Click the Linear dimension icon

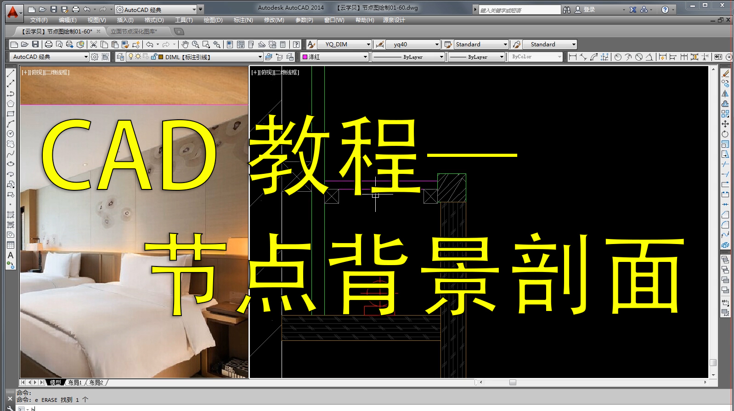pos(572,57)
